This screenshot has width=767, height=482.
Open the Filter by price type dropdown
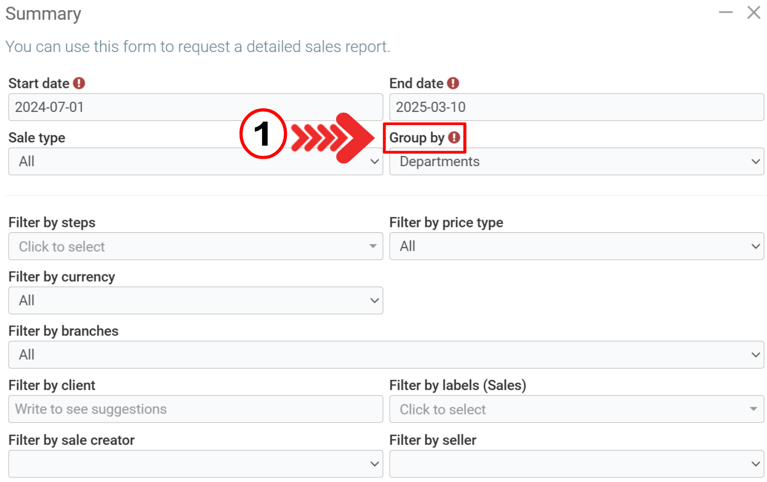coord(576,247)
